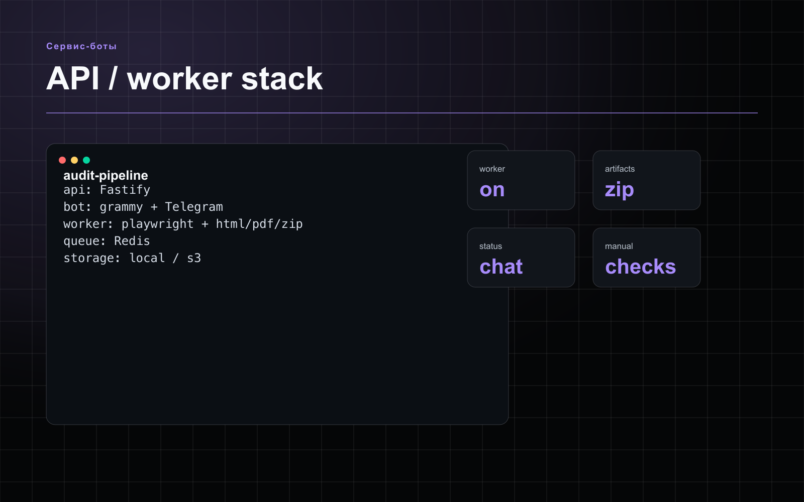This screenshot has width=804, height=502.
Task: Click the 'queue: Redis' line
Action: tap(107, 241)
